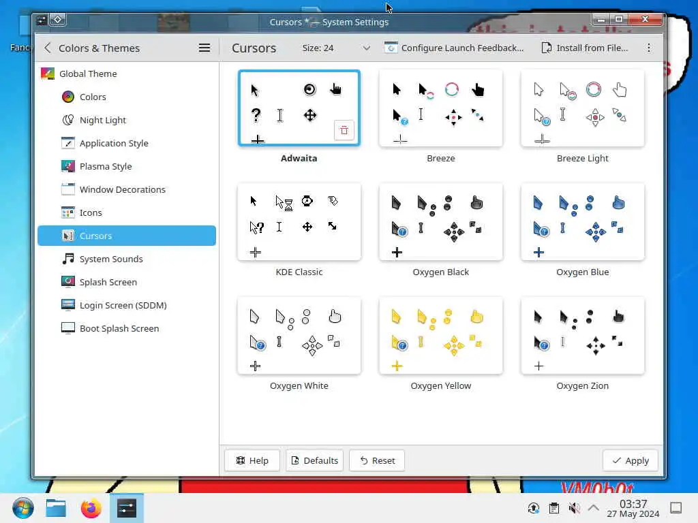
Task: Select Application Style in sidebar
Action: click(x=127, y=143)
